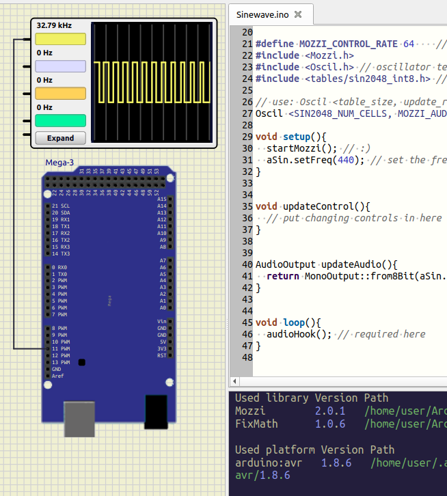The width and height of the screenshot is (447, 496).
Task: Click the black power jack on the board
Action: [x=155, y=411]
